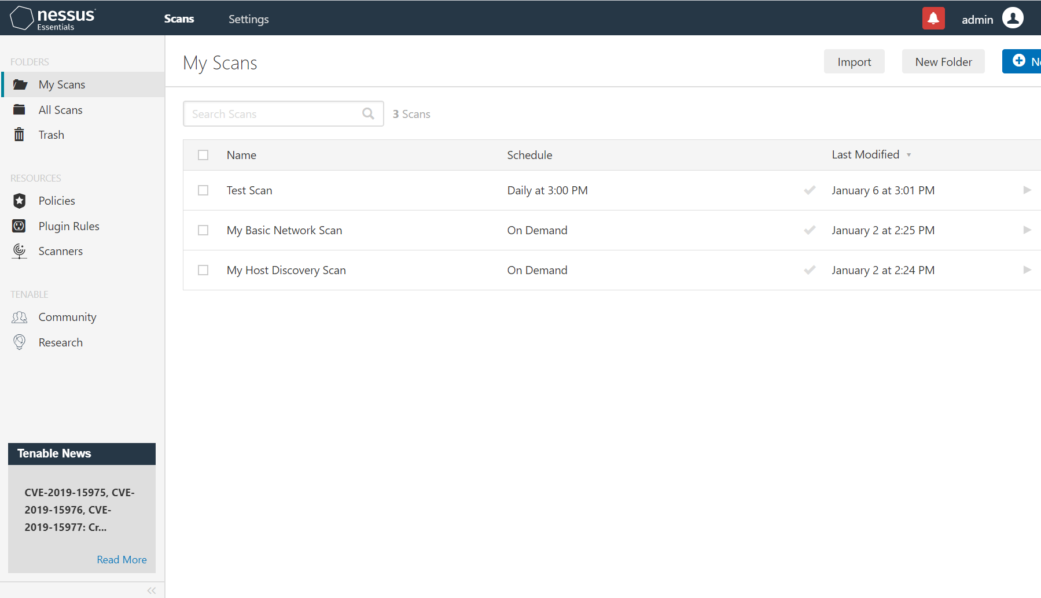Click the checkmark status on Test Scan row

(810, 190)
